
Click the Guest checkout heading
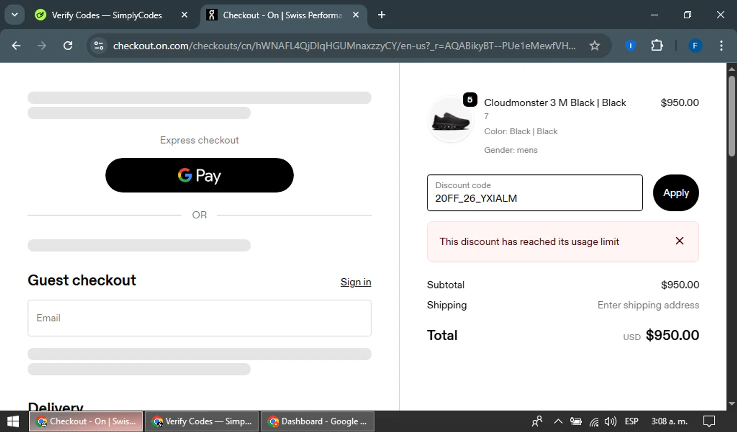[82, 280]
